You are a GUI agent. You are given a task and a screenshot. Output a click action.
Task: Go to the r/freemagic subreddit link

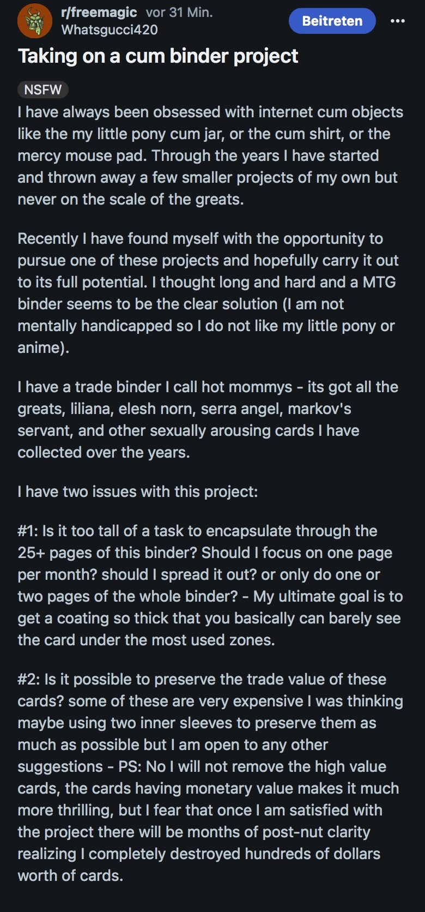[99, 13]
